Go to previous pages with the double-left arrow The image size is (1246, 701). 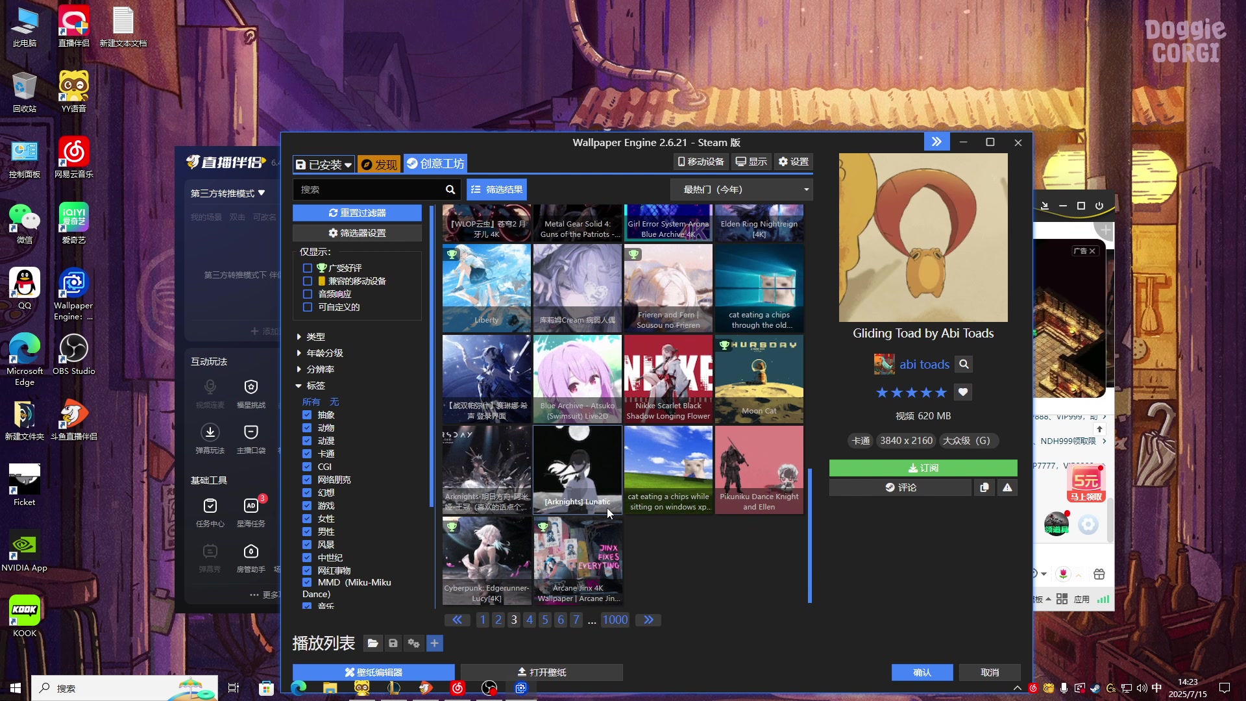click(x=457, y=620)
